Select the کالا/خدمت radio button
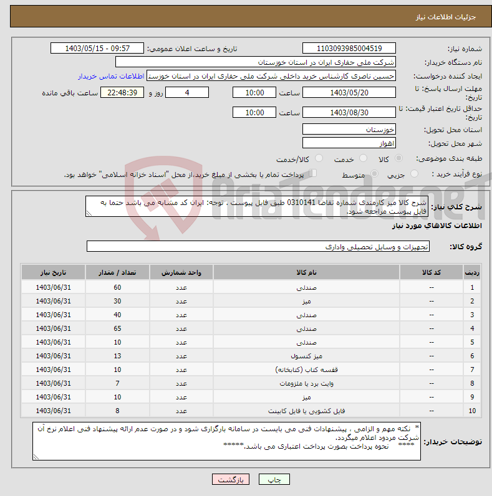This screenshot has width=492, height=496. point(319,158)
